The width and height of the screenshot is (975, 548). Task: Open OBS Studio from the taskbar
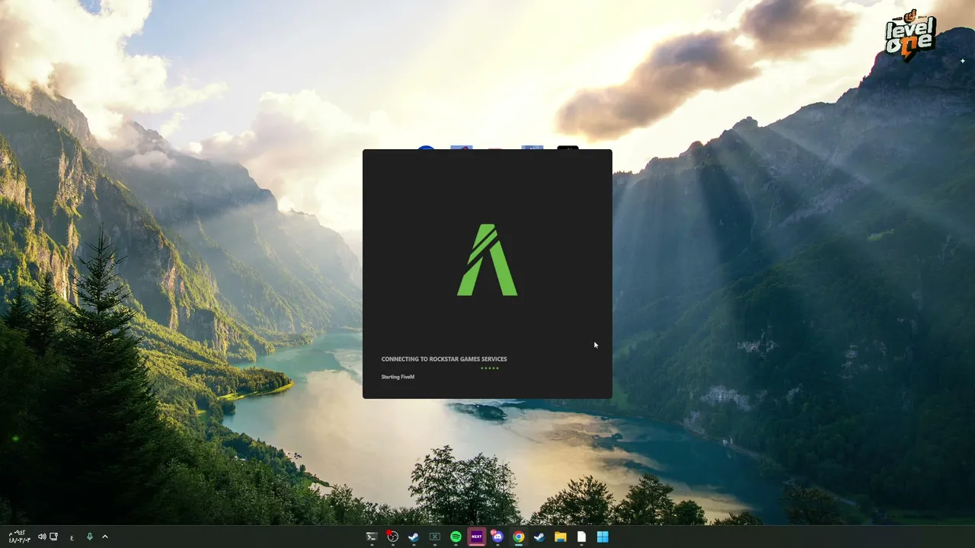pos(392,537)
